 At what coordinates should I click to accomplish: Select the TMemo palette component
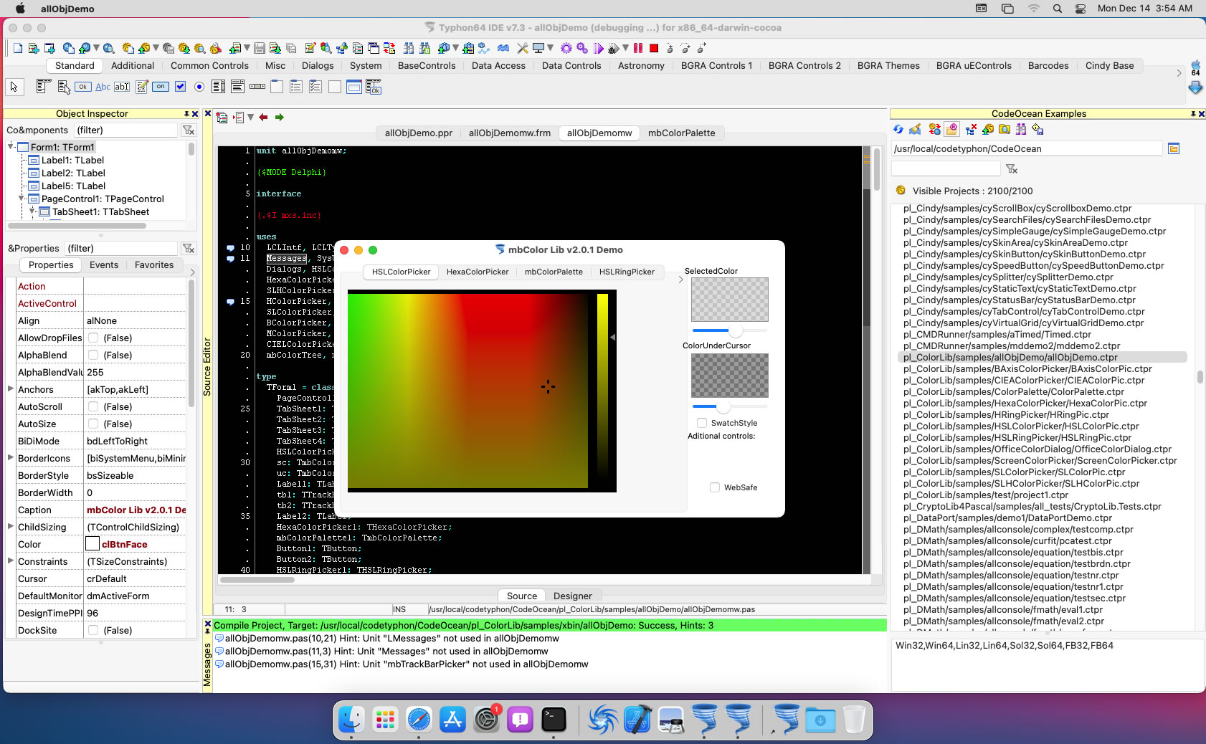pos(141,87)
